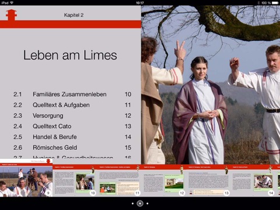Open section 2.1 Familiäres Zusammenleben
Screen dimensions: 280x210
point(72,94)
